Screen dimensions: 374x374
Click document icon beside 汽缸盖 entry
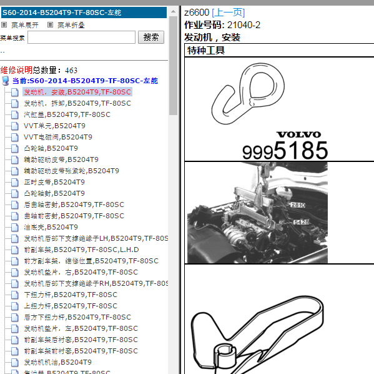(x=15, y=114)
